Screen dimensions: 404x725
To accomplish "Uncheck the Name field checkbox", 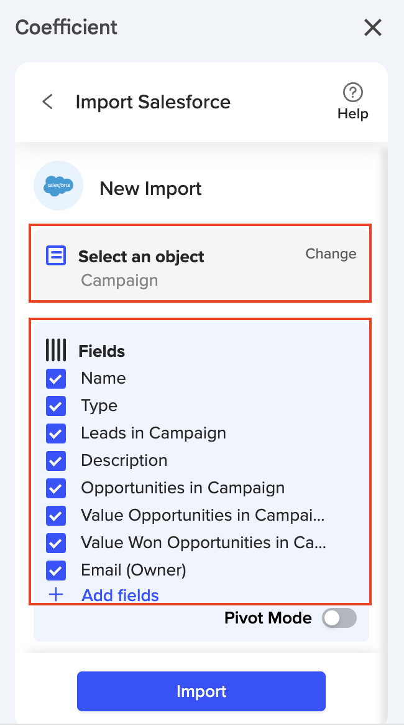I will [x=56, y=379].
